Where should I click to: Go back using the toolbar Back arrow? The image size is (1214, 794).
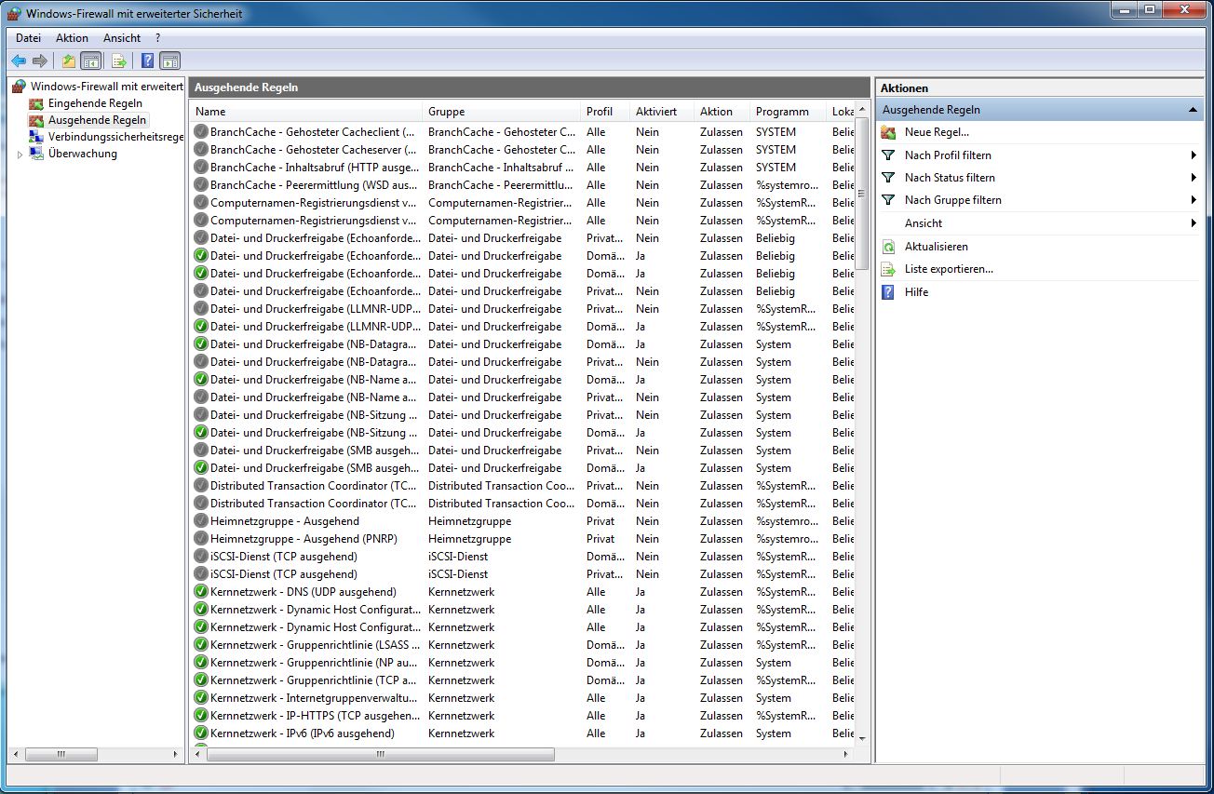tap(19, 61)
